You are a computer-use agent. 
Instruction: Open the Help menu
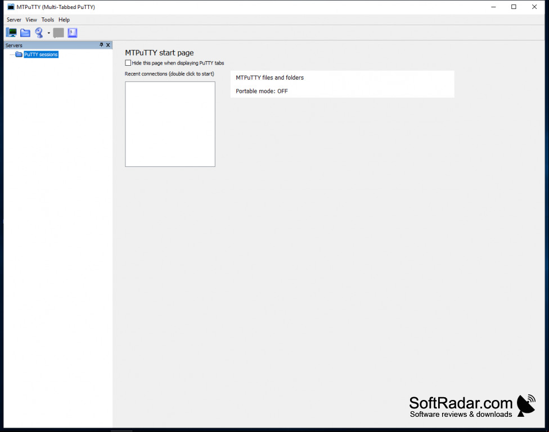coord(64,20)
